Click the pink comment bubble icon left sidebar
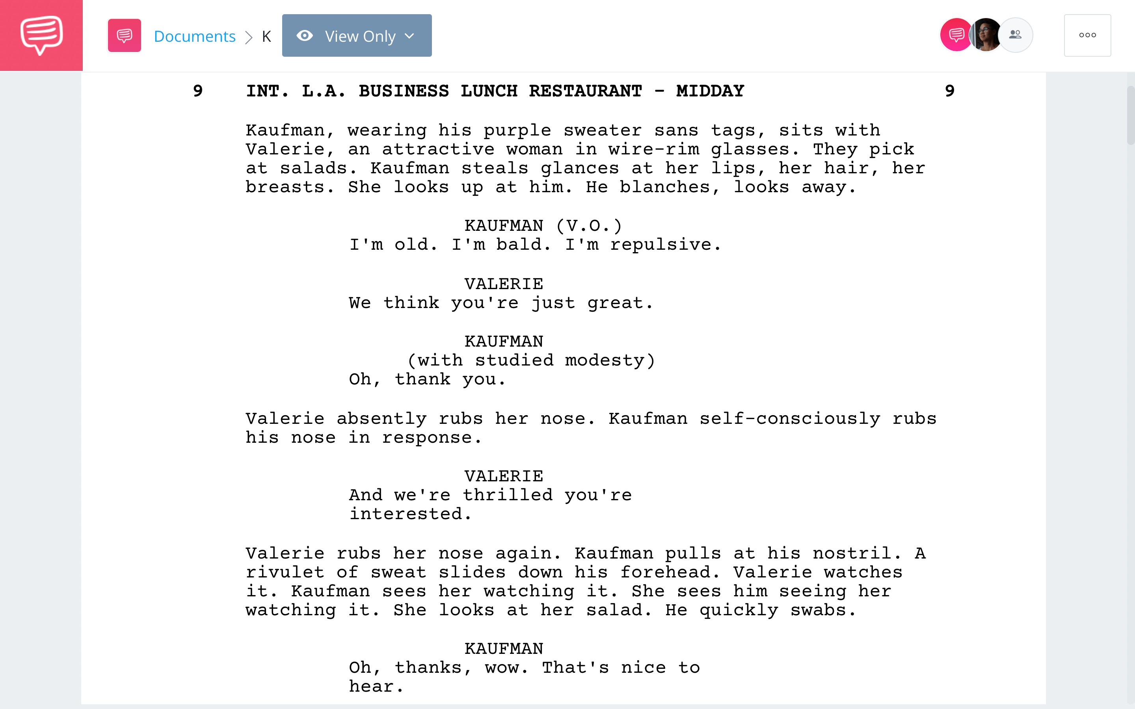 click(x=41, y=35)
